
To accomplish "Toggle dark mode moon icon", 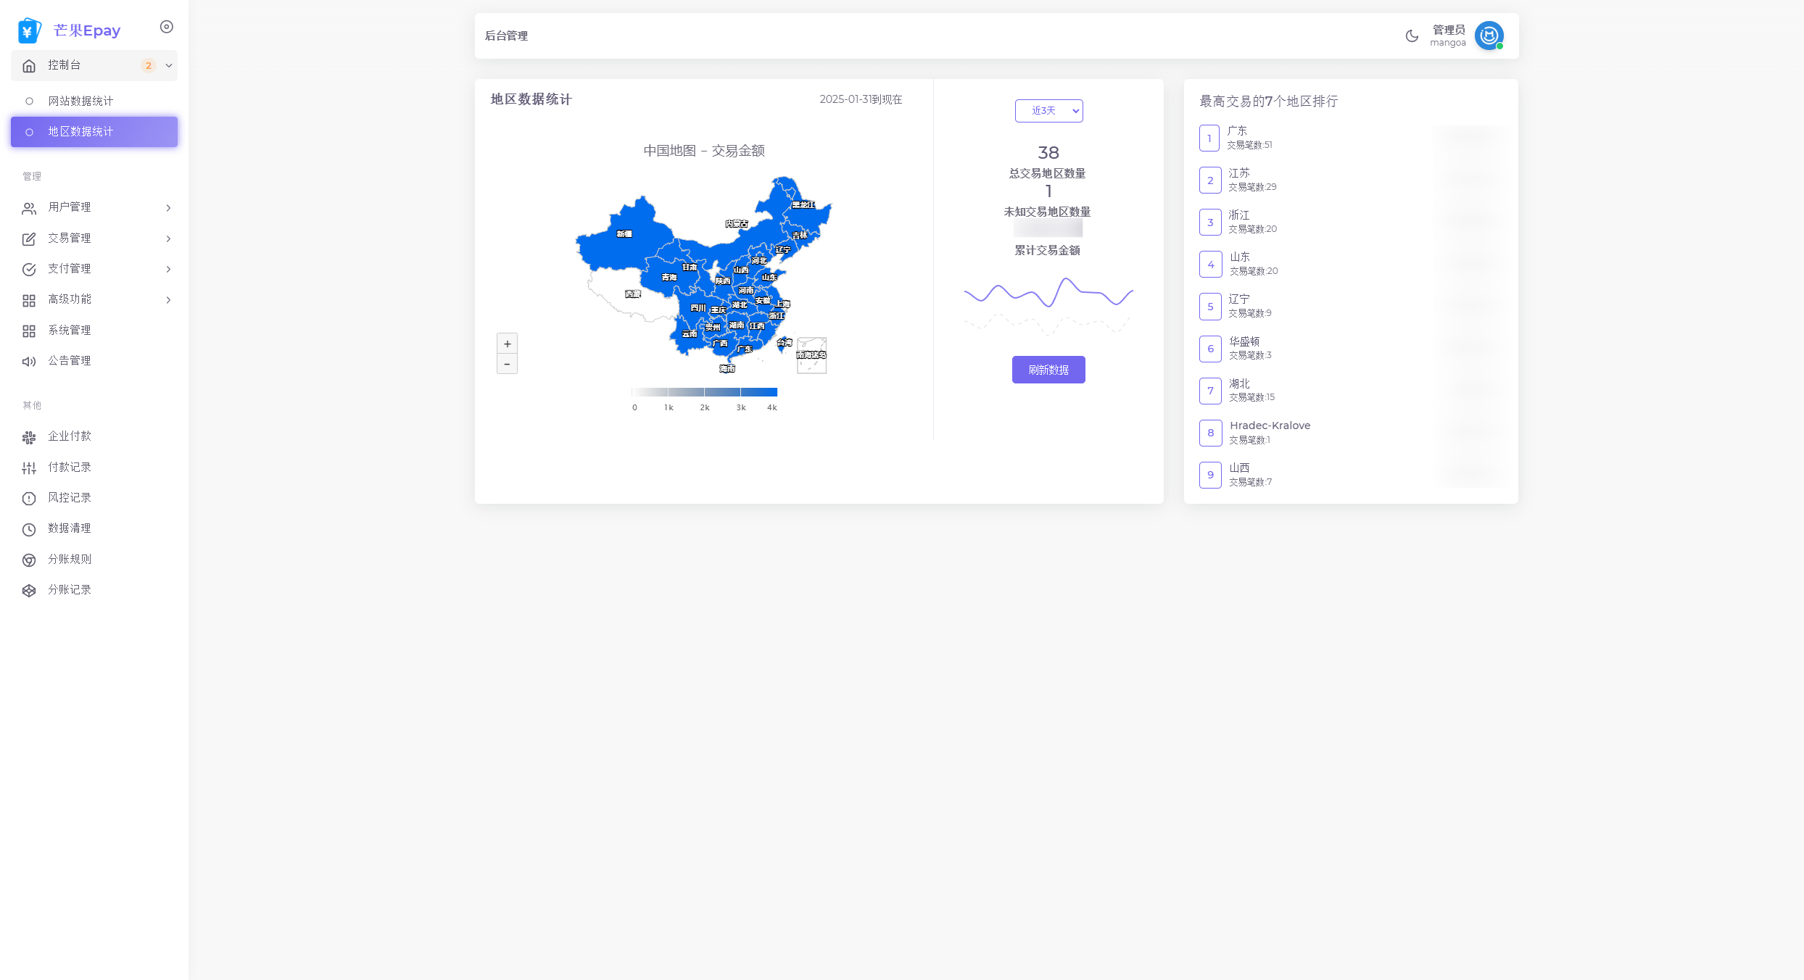I will tap(1412, 36).
